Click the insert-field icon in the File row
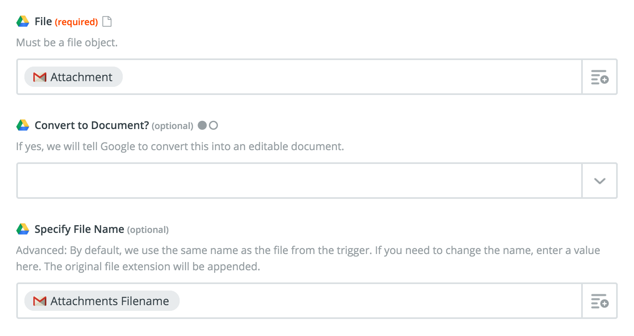This screenshot has width=634, height=336. (x=599, y=77)
